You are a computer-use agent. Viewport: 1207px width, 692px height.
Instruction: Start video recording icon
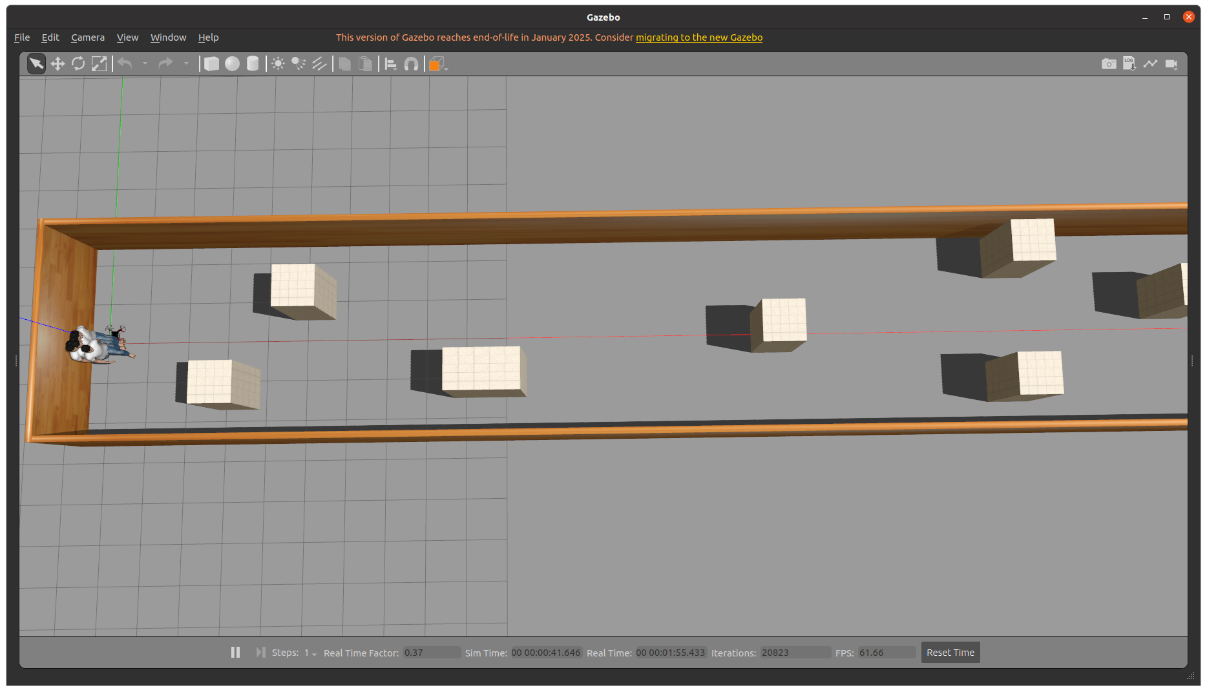tap(1171, 63)
